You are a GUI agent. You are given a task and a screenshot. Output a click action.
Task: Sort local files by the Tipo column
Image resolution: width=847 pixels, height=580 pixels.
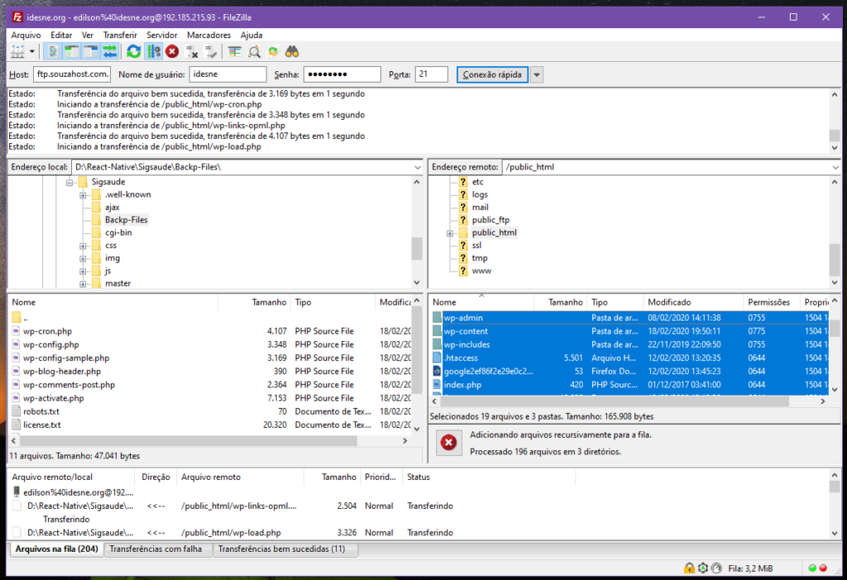(x=333, y=302)
